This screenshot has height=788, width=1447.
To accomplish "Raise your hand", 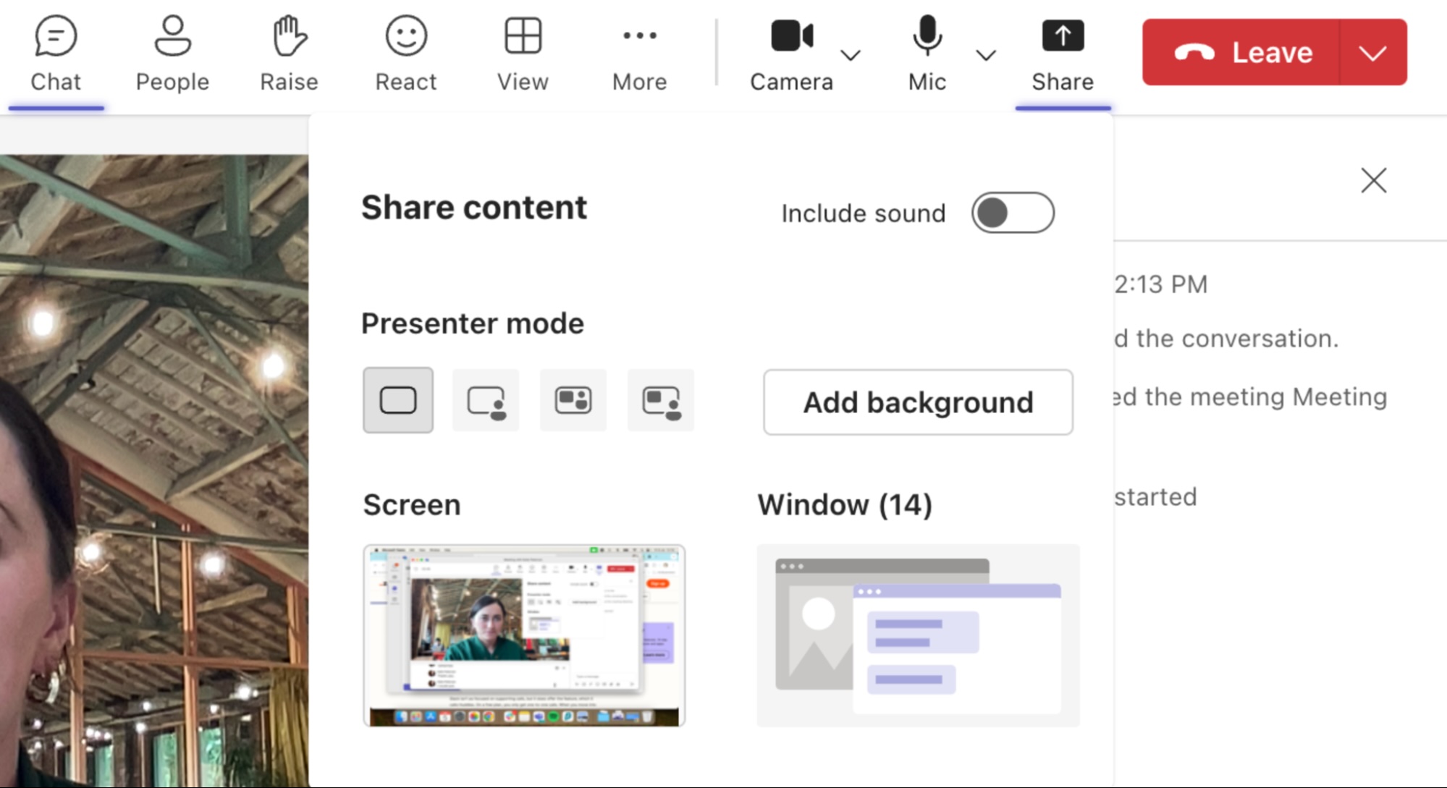I will click(289, 55).
